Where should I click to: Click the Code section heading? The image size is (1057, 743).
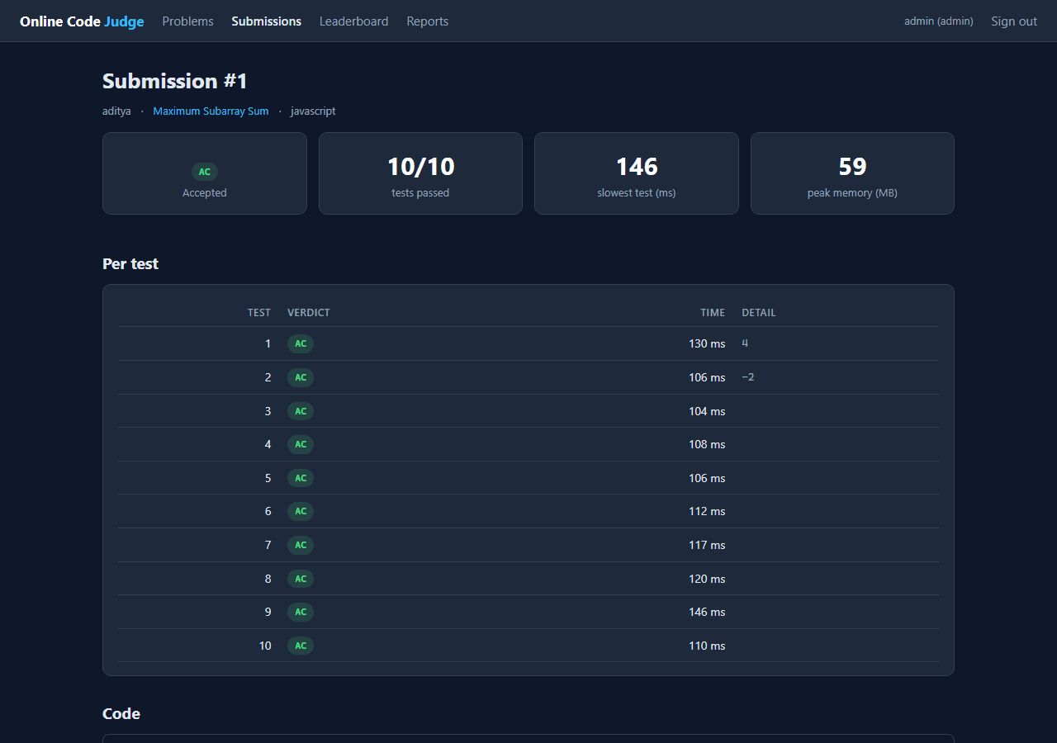[x=121, y=714]
